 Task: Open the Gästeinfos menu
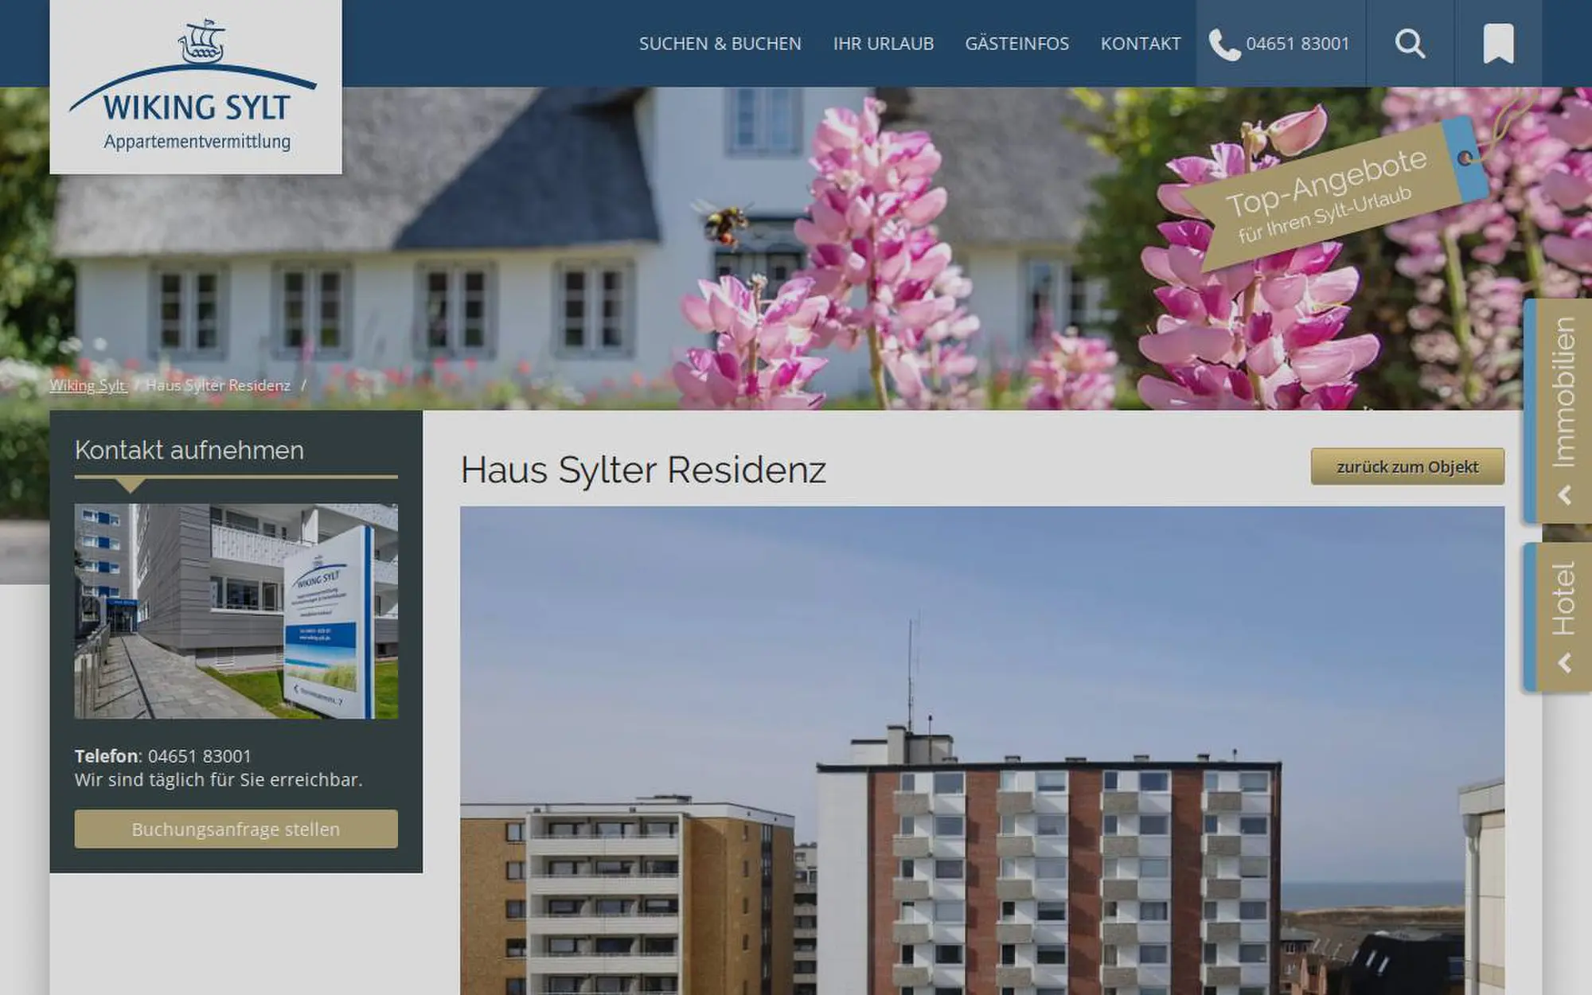[1016, 44]
